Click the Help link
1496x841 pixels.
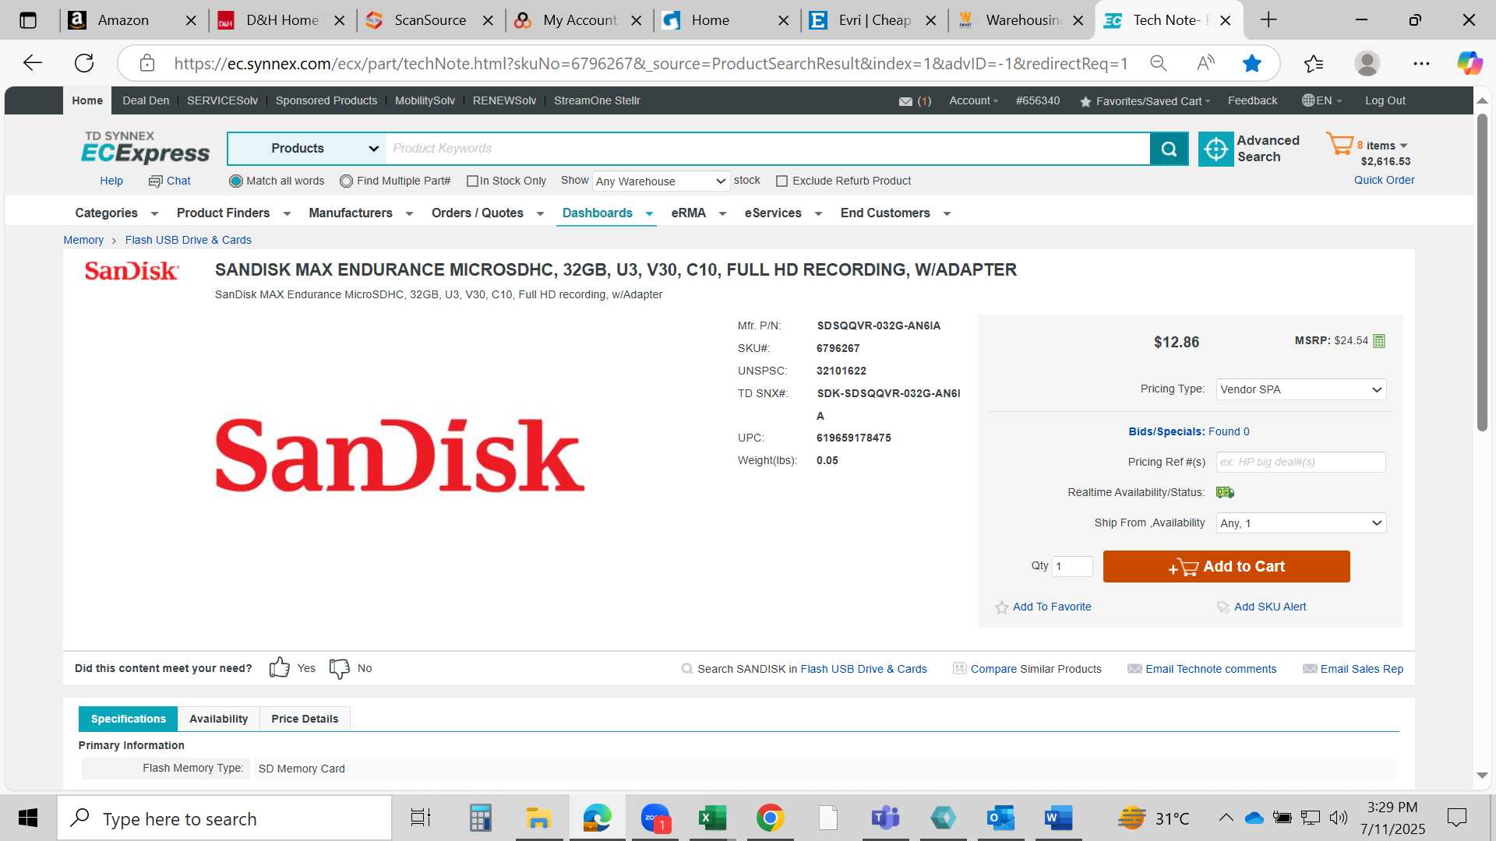111,181
